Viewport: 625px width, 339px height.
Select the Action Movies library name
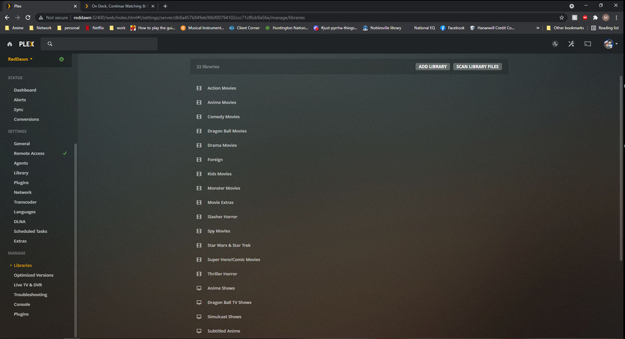tap(221, 88)
